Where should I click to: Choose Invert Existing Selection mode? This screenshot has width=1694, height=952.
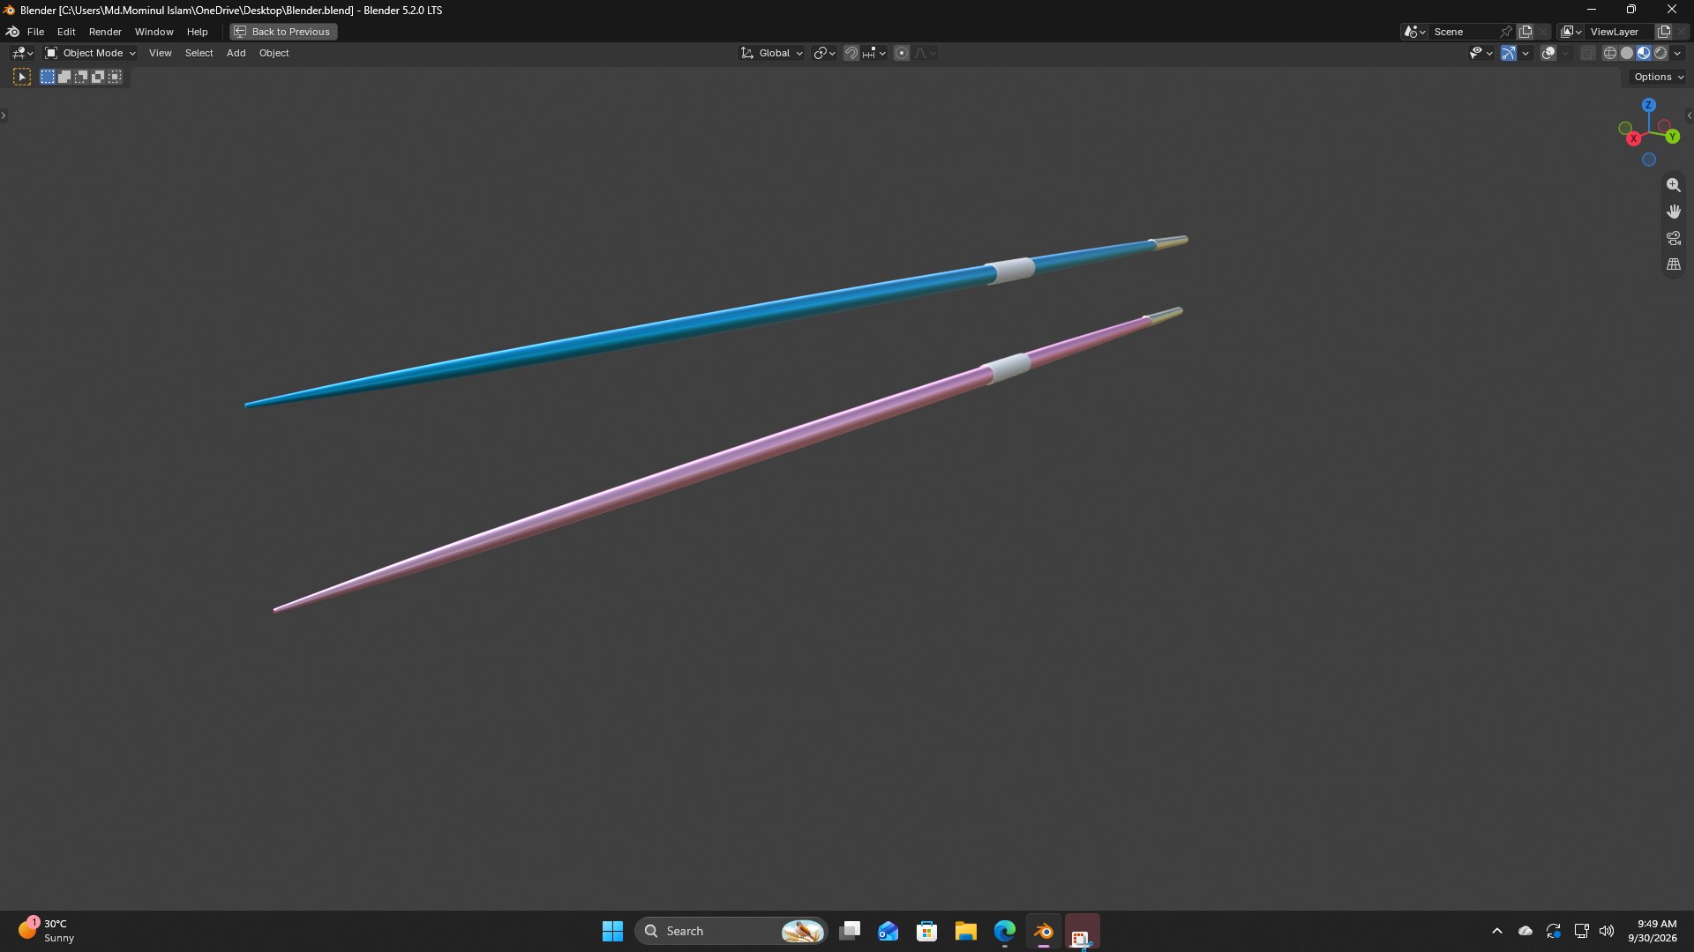pyautogui.click(x=98, y=78)
